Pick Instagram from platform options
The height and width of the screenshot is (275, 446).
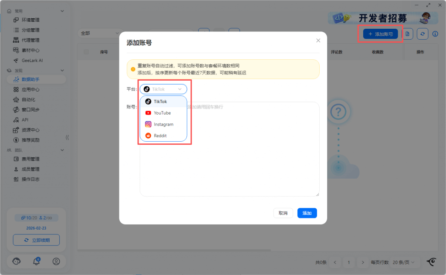pyautogui.click(x=163, y=124)
